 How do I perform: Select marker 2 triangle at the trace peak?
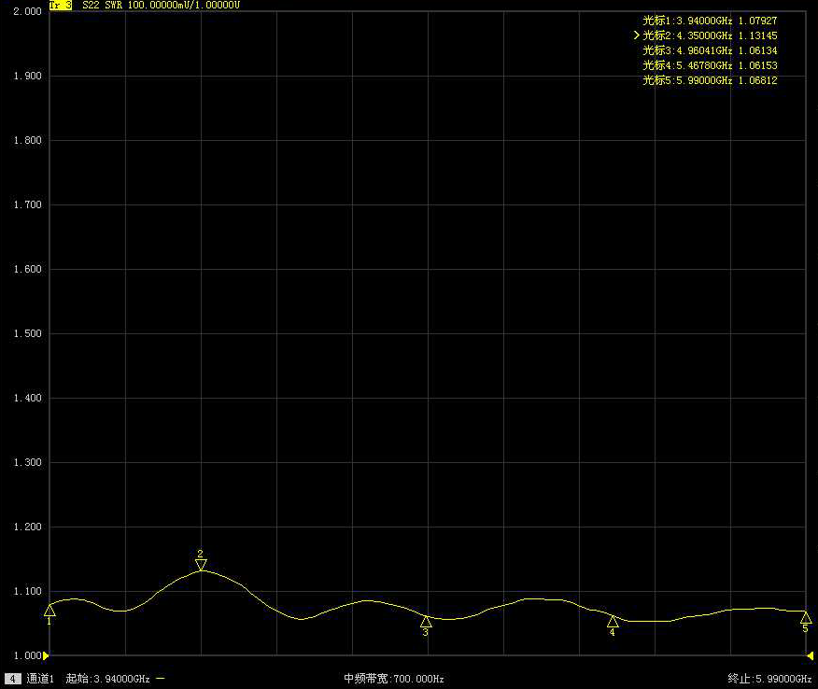pyautogui.click(x=201, y=564)
